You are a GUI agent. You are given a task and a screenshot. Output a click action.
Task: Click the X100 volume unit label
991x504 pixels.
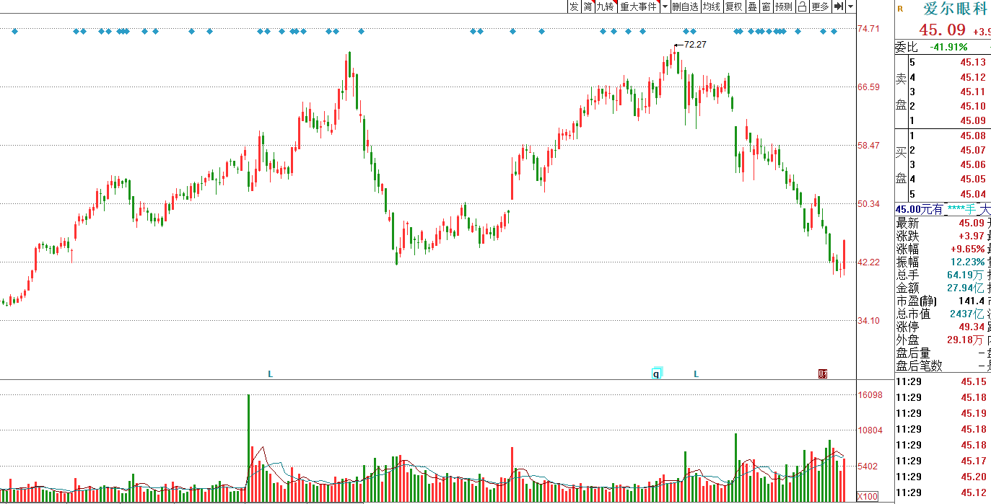click(868, 496)
